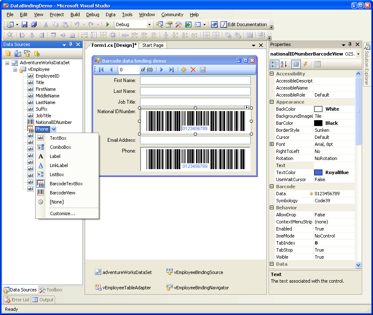Click the Events lightning bolt icon

[x=305, y=64]
